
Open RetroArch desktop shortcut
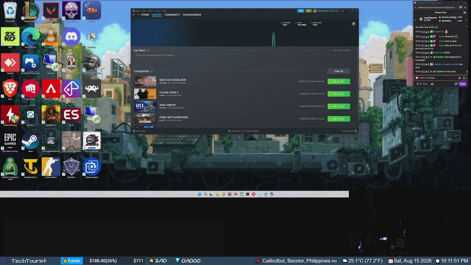pos(91,89)
